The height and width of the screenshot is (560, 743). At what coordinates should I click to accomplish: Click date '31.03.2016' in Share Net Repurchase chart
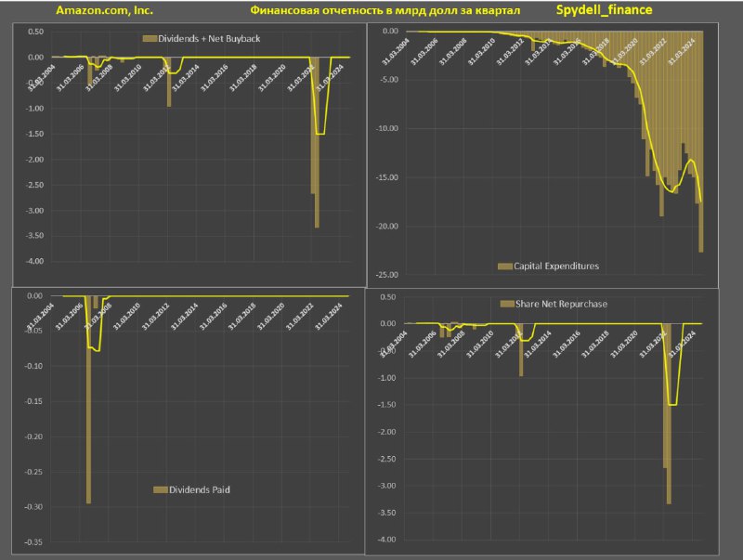coord(567,344)
